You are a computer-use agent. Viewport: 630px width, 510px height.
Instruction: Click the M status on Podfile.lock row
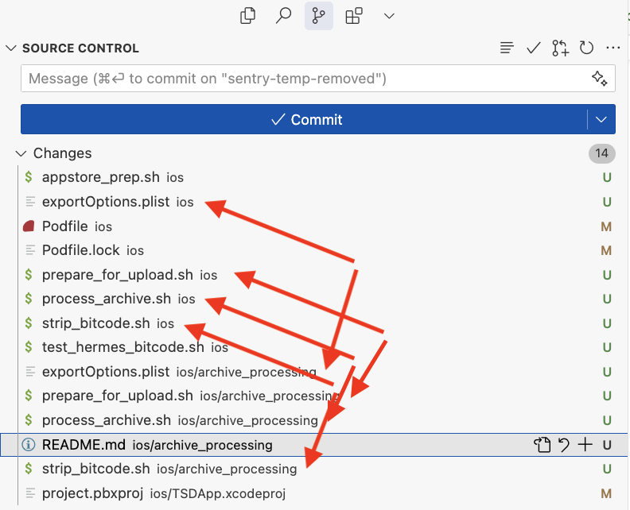tap(606, 250)
